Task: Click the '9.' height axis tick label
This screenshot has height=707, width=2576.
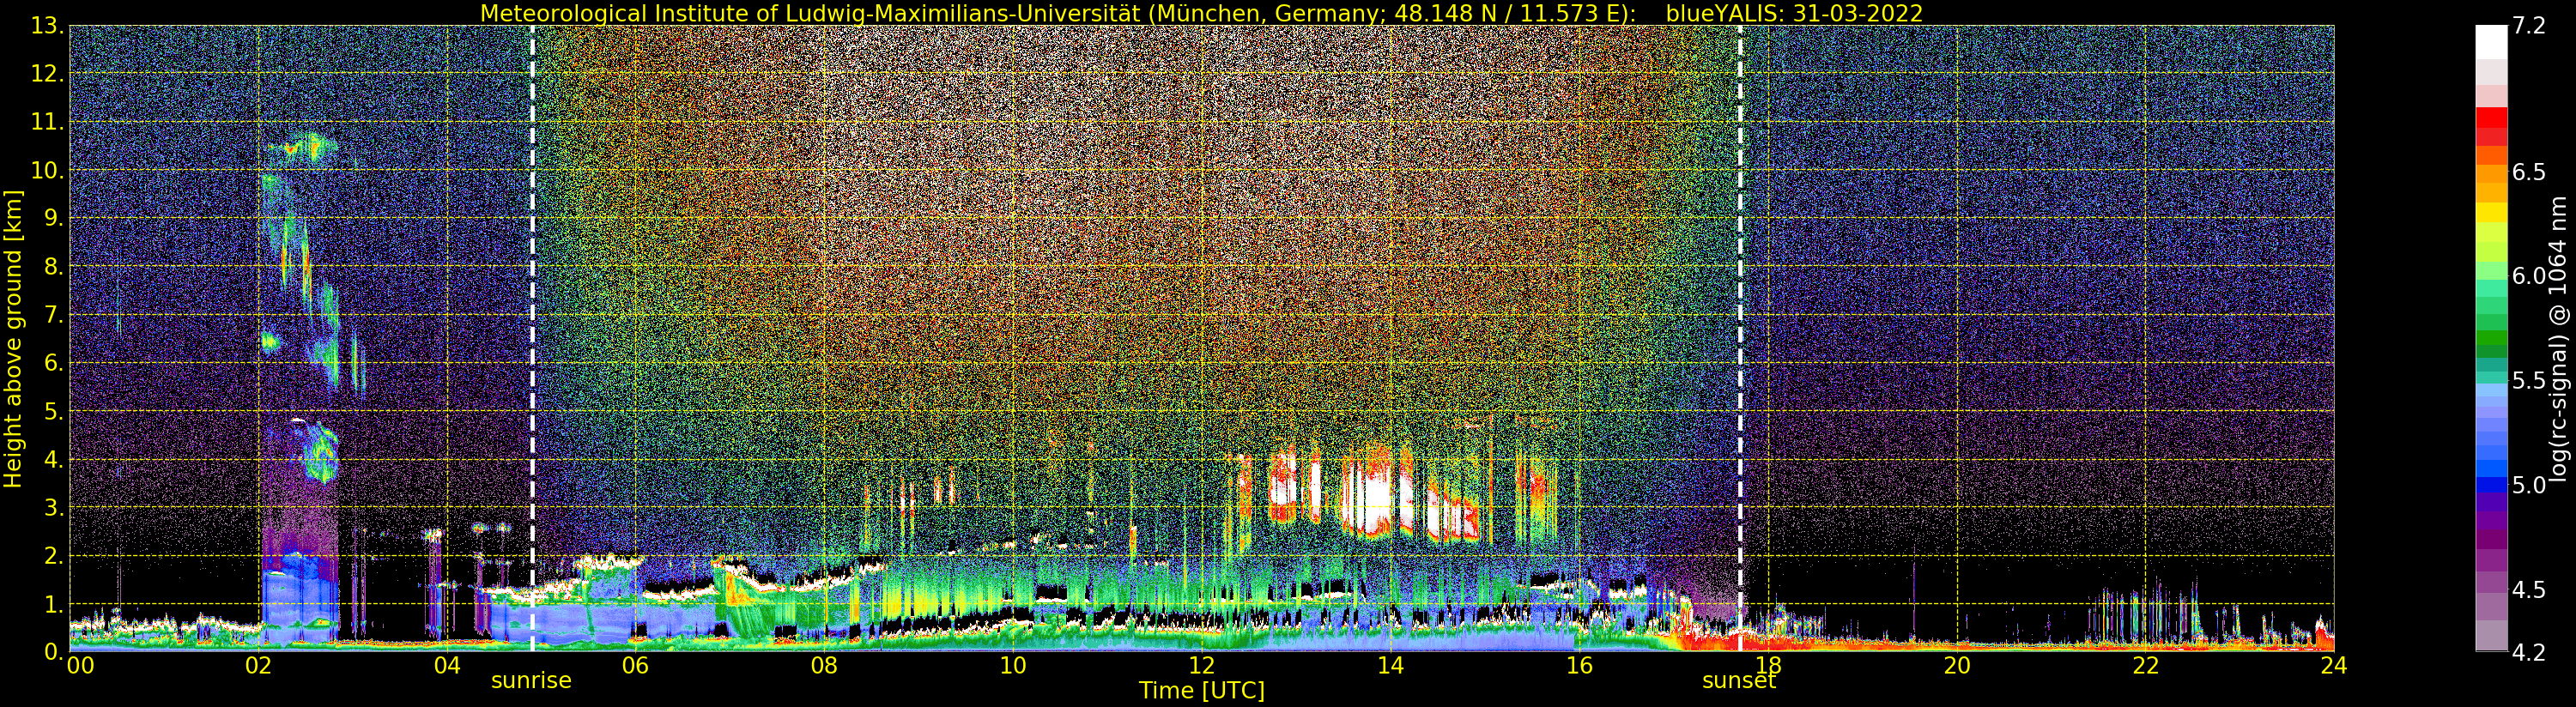Action: (54, 219)
